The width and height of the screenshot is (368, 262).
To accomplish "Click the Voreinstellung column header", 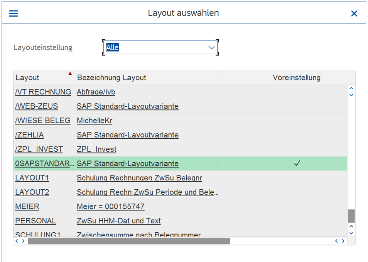I will 296,78.
